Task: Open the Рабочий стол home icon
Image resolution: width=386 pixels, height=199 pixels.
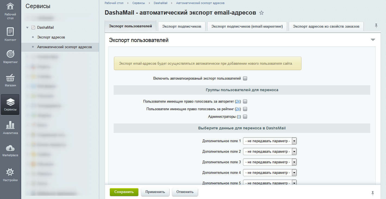Action: click(x=10, y=7)
